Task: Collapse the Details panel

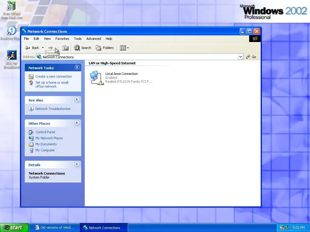Action: pos(77,164)
